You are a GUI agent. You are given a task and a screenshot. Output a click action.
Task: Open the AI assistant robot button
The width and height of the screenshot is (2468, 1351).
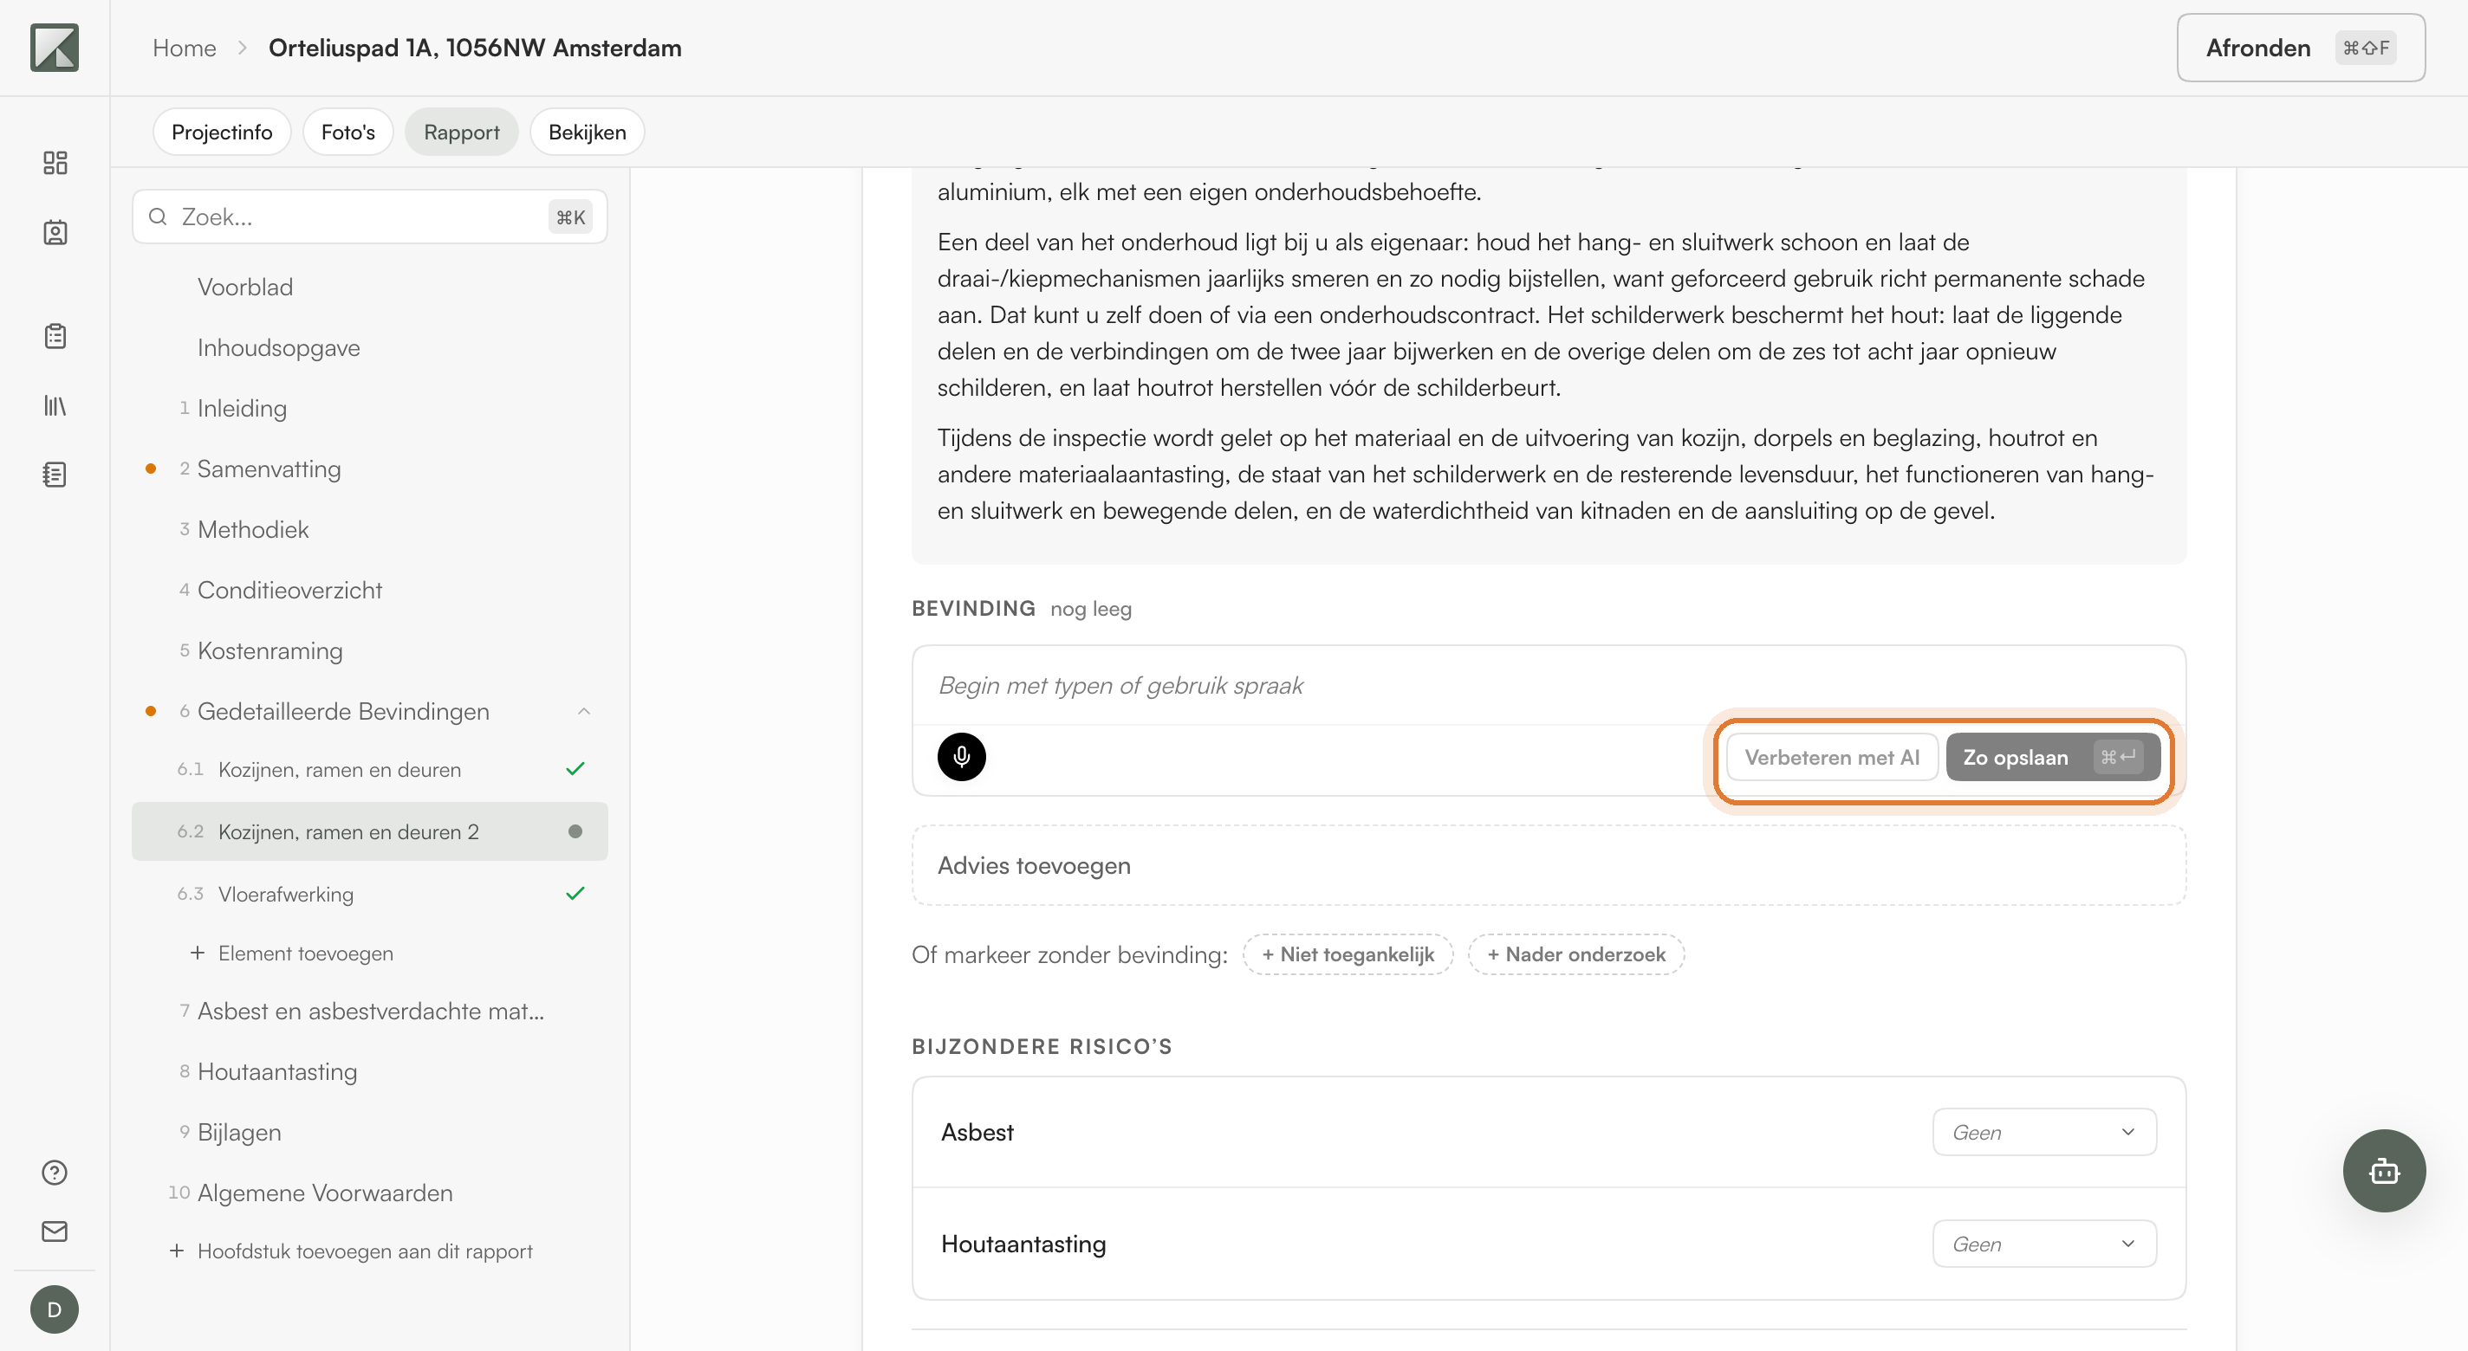click(2384, 1171)
